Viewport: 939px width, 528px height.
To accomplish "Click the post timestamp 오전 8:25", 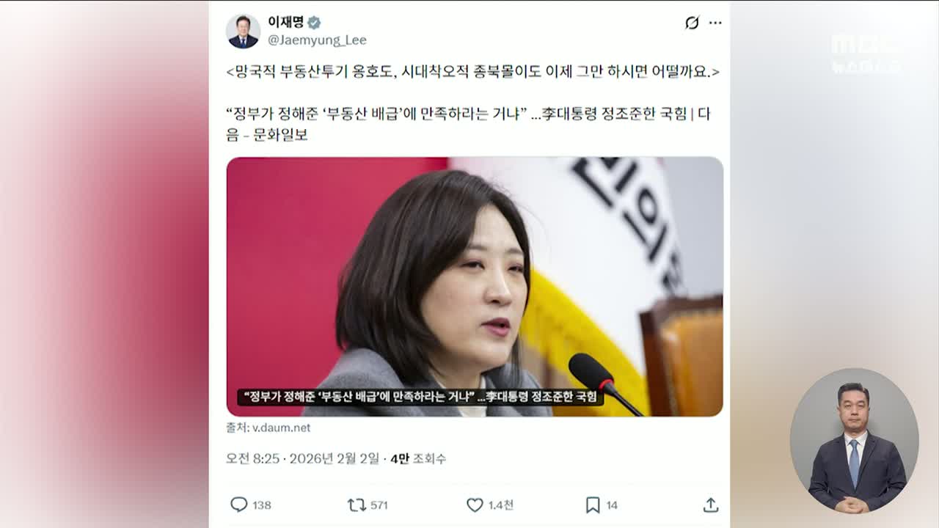I will (x=252, y=458).
